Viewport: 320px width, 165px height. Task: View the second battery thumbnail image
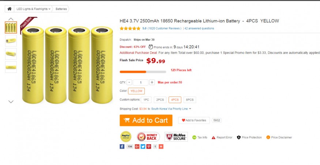tap(11, 41)
